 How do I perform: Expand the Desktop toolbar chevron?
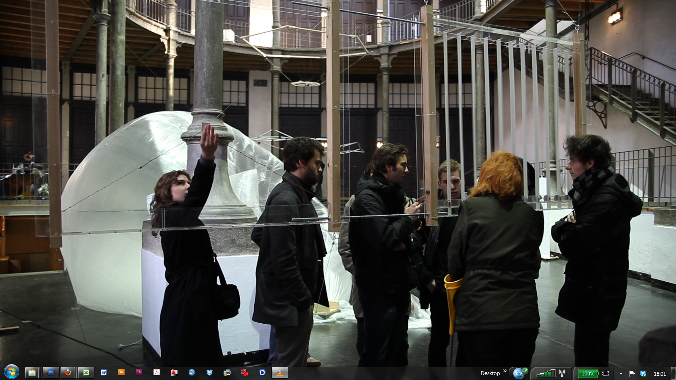point(505,371)
